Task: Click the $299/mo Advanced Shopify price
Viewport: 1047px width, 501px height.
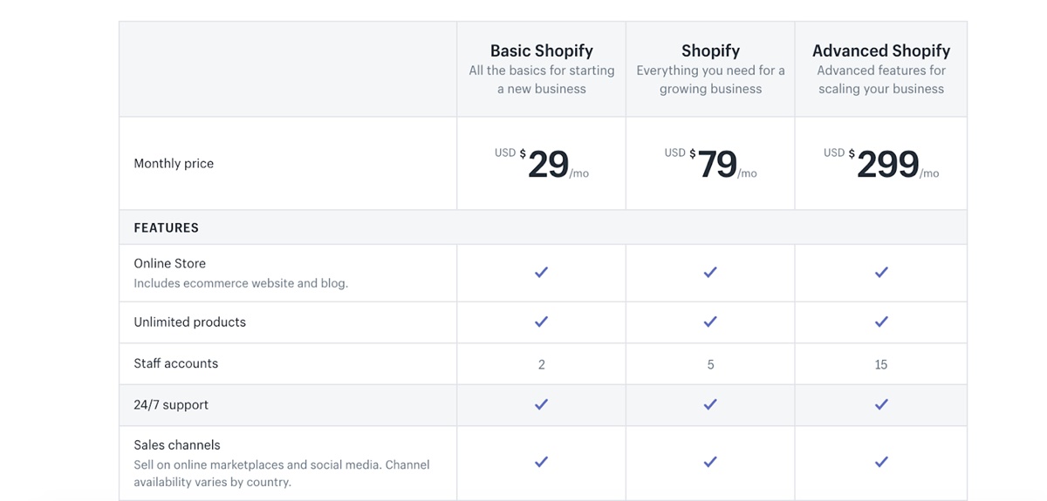Action: click(887, 164)
